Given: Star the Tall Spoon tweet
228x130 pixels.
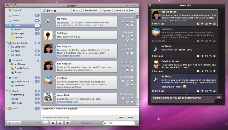Looking at the screenshot, I should (123, 36).
